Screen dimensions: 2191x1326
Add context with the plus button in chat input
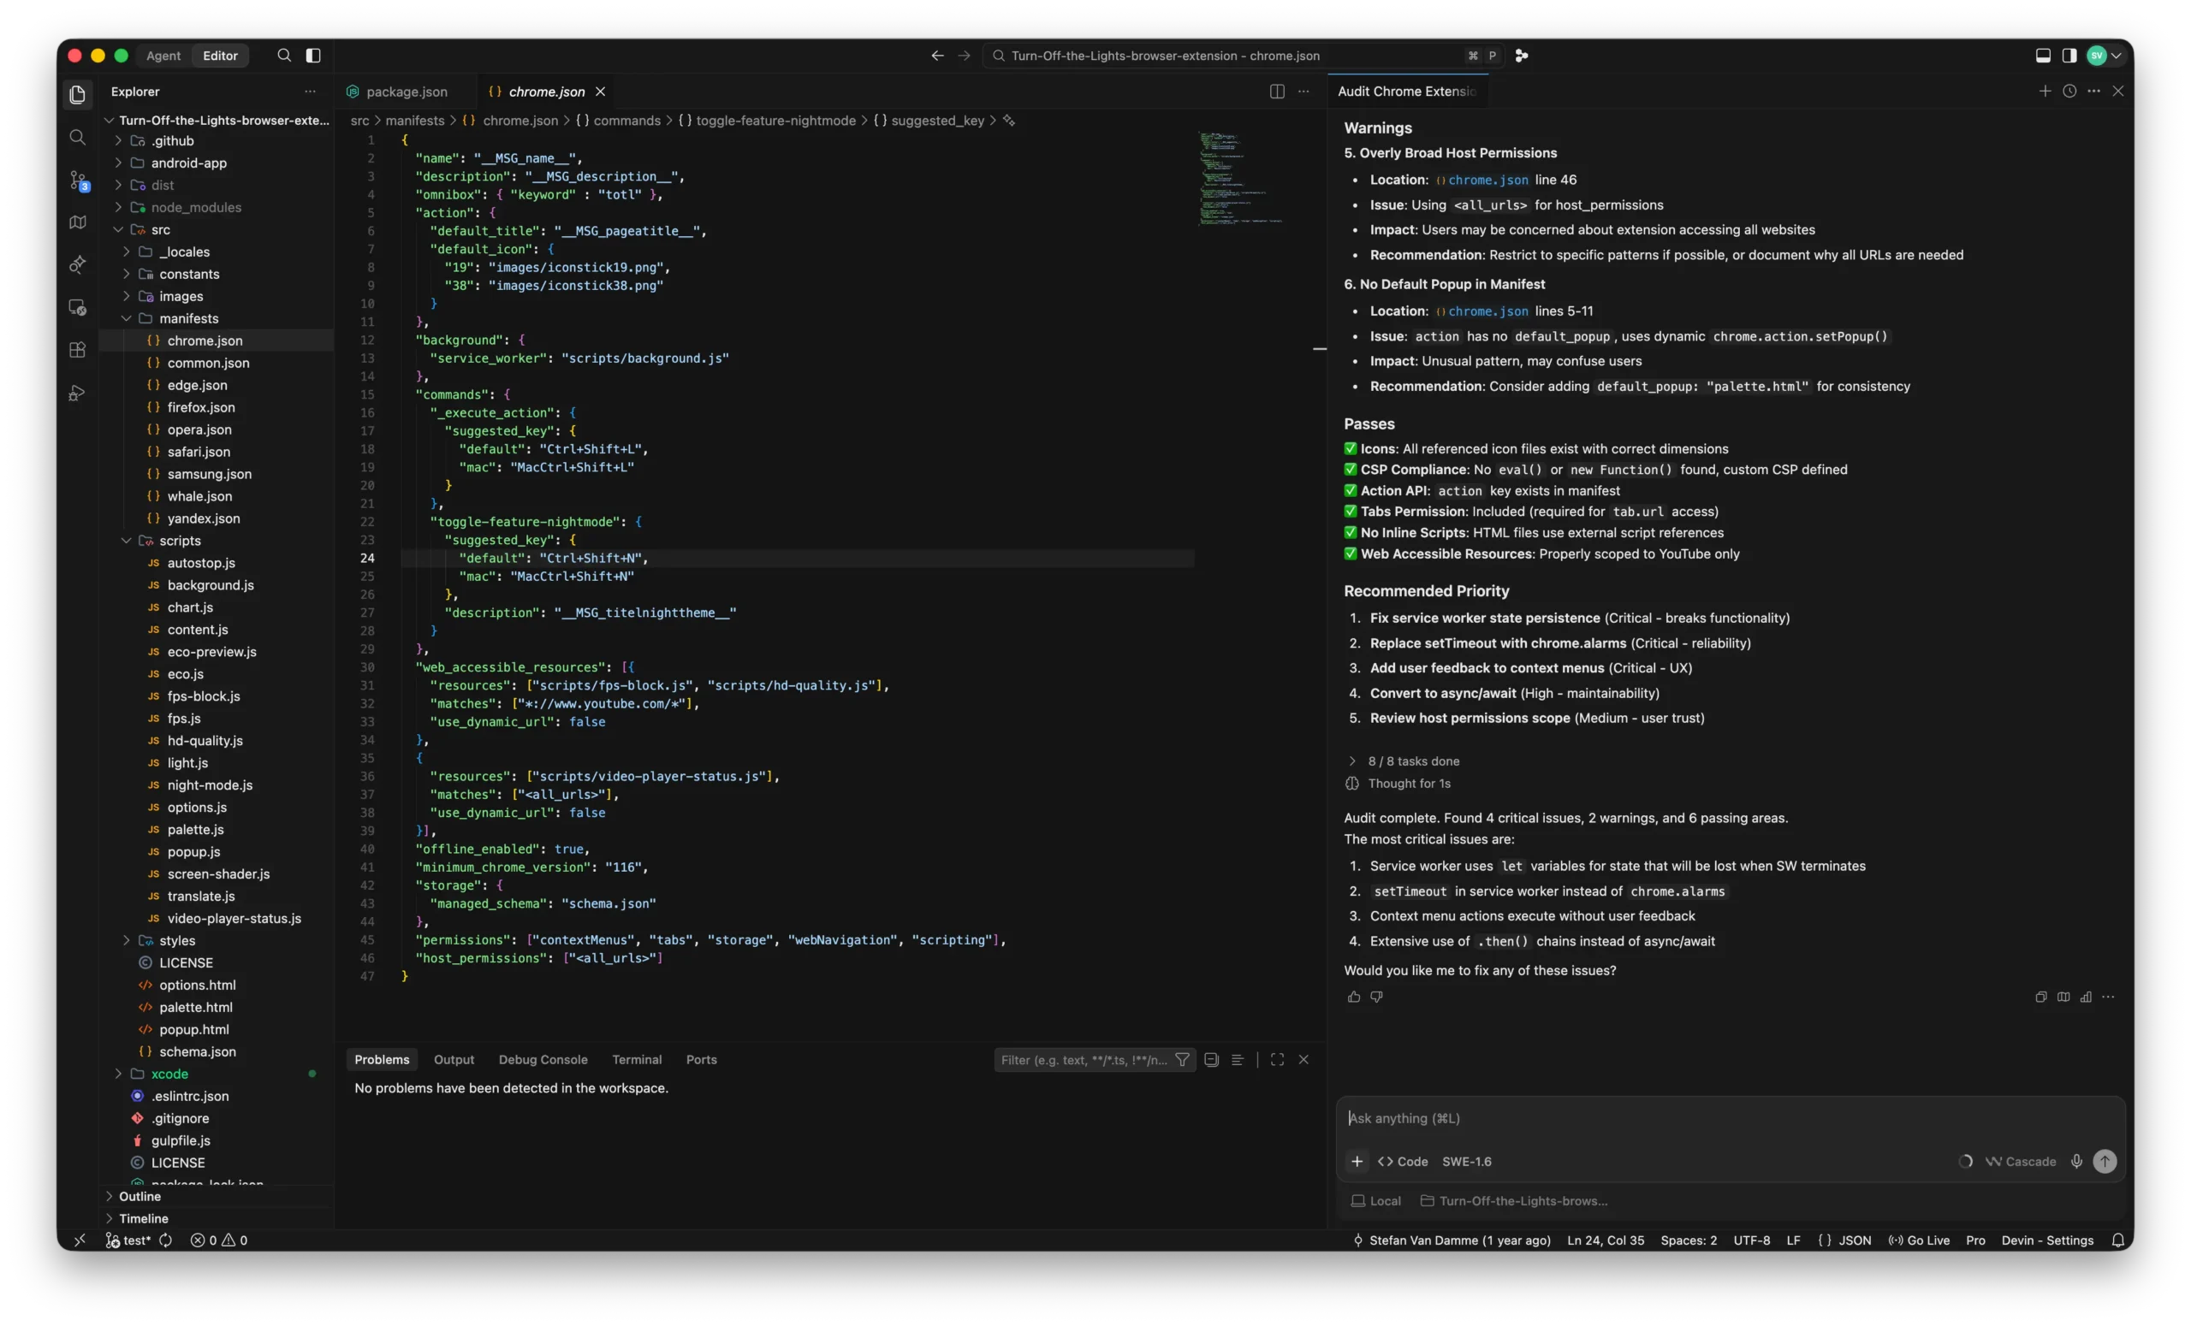coord(1357,1162)
